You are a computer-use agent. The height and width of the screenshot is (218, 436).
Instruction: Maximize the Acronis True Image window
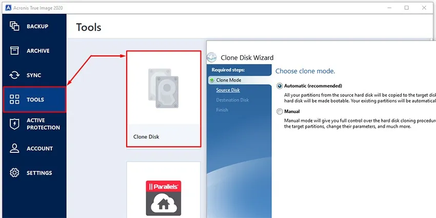coord(407,8)
